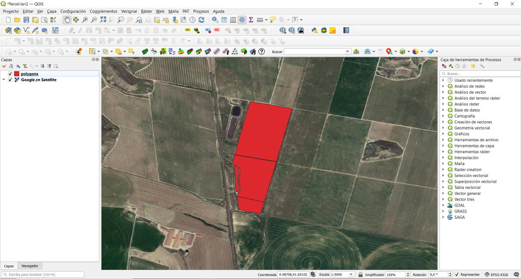Click the EPSG:4326 CRS button

(x=496, y=275)
